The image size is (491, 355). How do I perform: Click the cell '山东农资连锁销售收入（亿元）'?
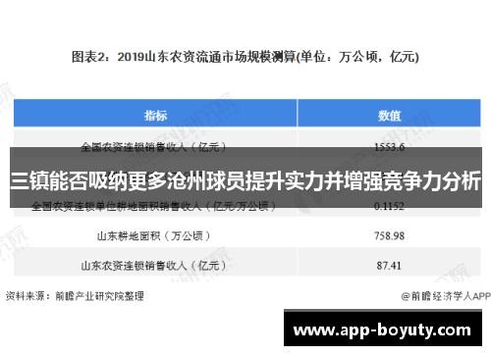pos(153,266)
